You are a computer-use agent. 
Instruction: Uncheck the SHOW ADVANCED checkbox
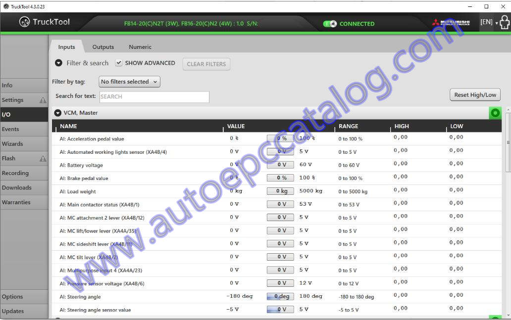click(119, 63)
